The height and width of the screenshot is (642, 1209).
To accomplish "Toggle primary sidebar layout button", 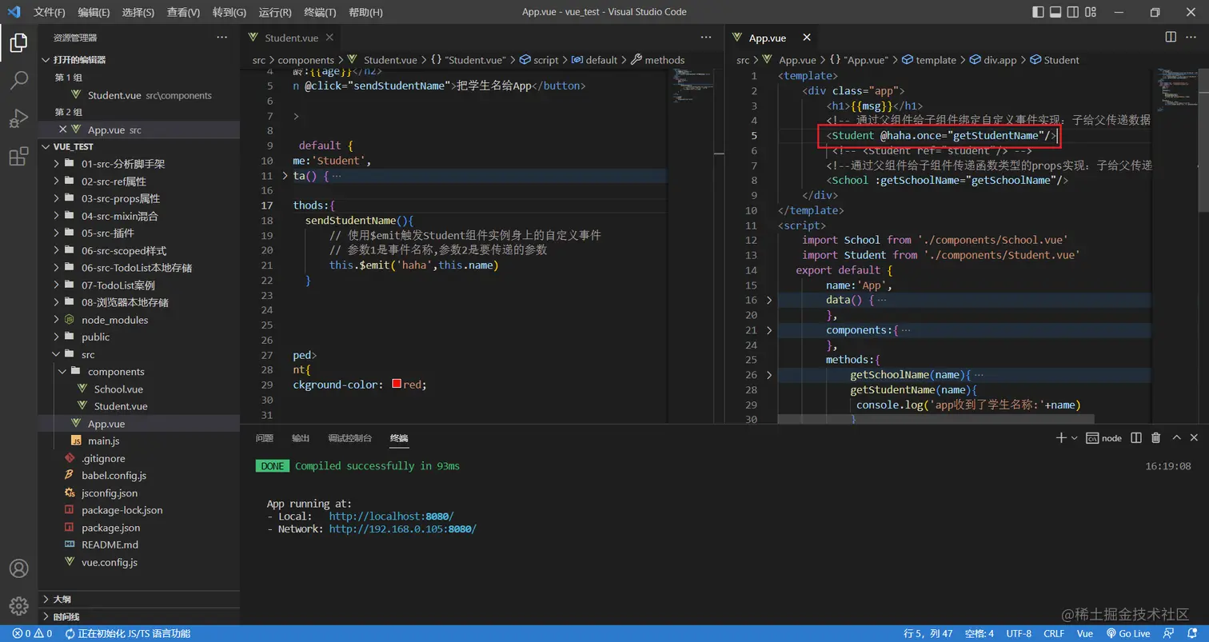I will [x=1038, y=12].
